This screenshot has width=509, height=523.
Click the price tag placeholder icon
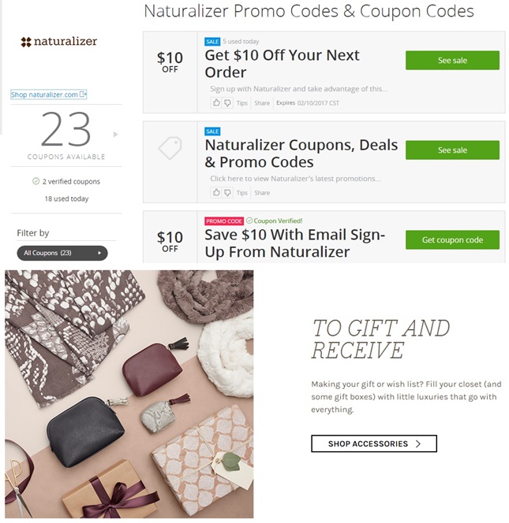pyautogui.click(x=170, y=148)
